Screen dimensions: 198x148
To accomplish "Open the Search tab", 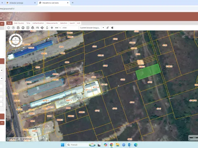I will 72,23.
